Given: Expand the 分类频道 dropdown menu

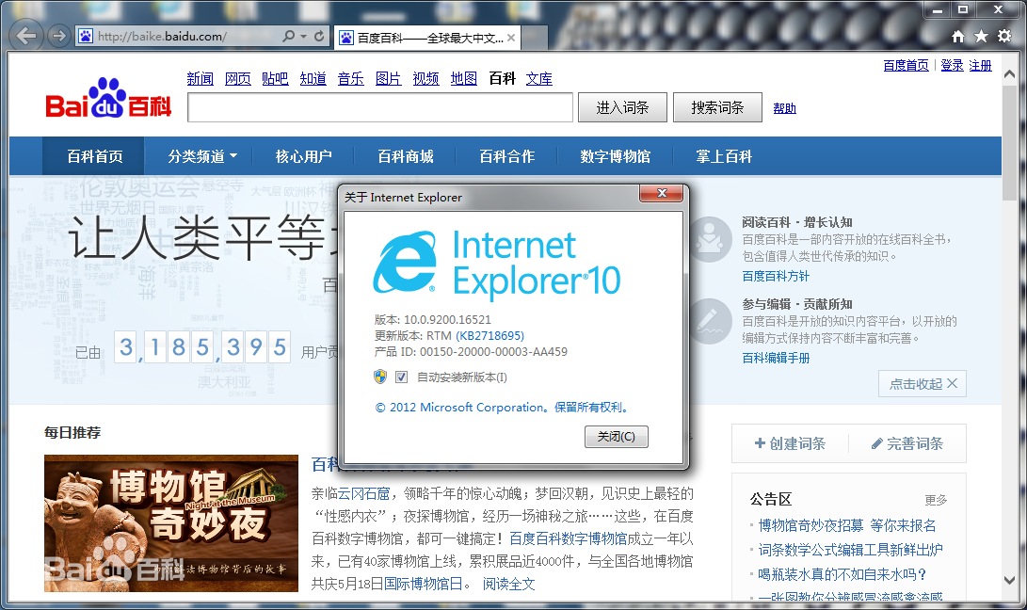Looking at the screenshot, I should pyautogui.click(x=202, y=156).
